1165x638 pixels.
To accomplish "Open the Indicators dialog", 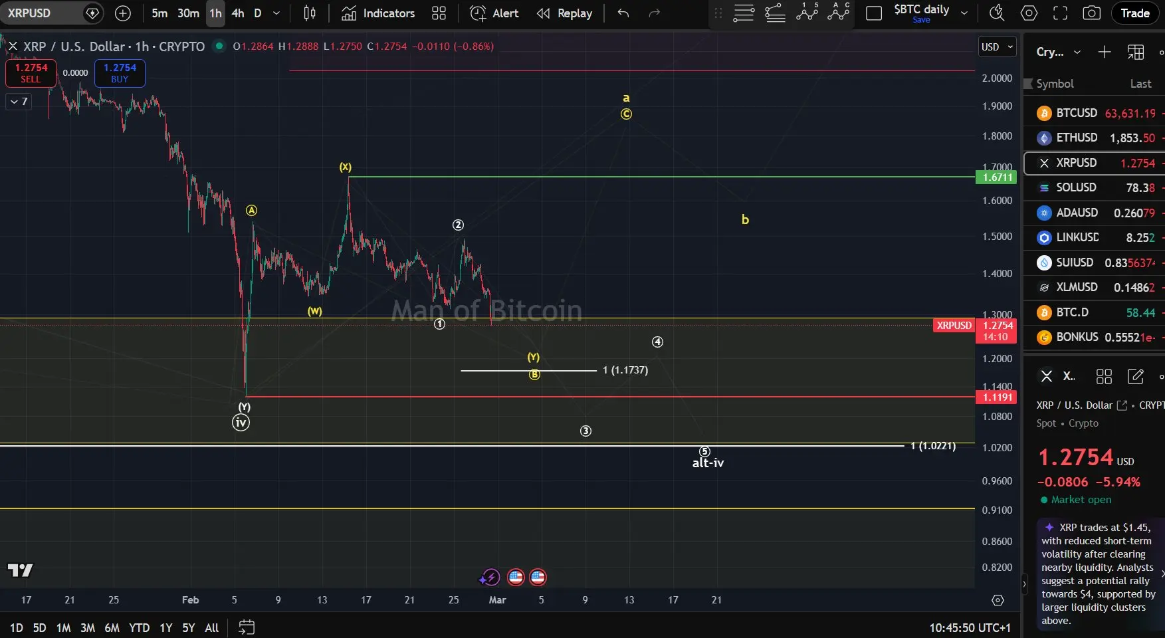I will pos(378,13).
